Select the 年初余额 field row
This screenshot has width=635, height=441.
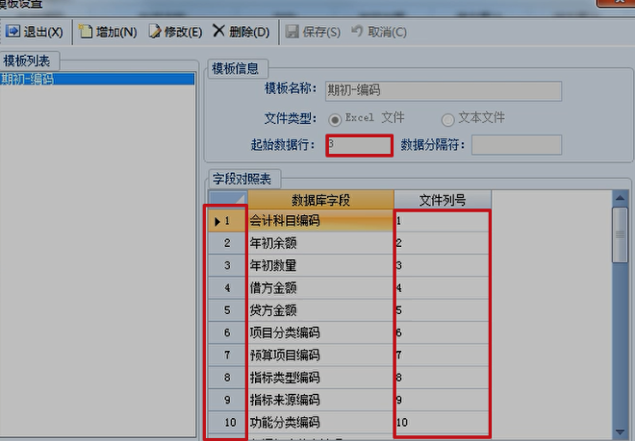(320, 243)
